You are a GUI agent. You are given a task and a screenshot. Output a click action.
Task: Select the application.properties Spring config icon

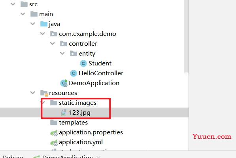click(54, 133)
